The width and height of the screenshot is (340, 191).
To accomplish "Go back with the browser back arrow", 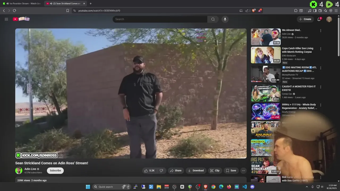I will click(x=4, y=11).
